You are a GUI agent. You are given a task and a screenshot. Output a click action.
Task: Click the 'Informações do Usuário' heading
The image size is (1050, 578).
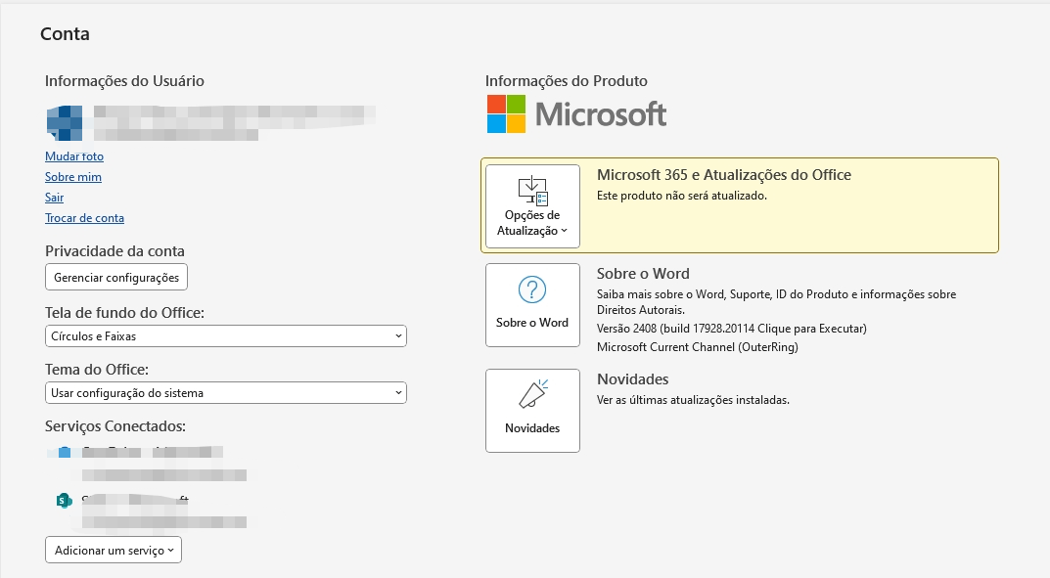(124, 81)
